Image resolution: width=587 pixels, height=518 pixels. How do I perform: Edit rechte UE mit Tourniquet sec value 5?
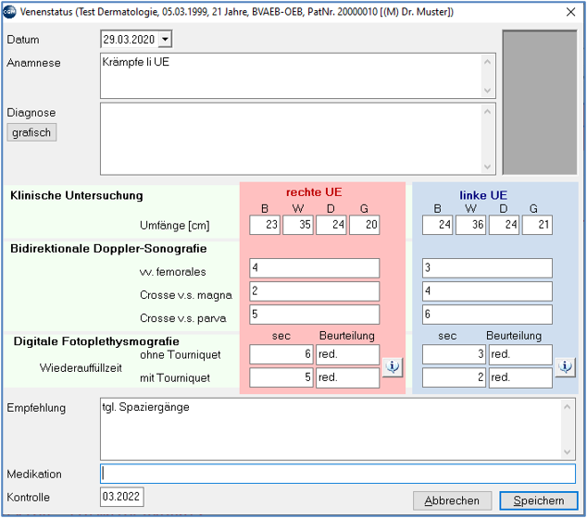pos(281,377)
